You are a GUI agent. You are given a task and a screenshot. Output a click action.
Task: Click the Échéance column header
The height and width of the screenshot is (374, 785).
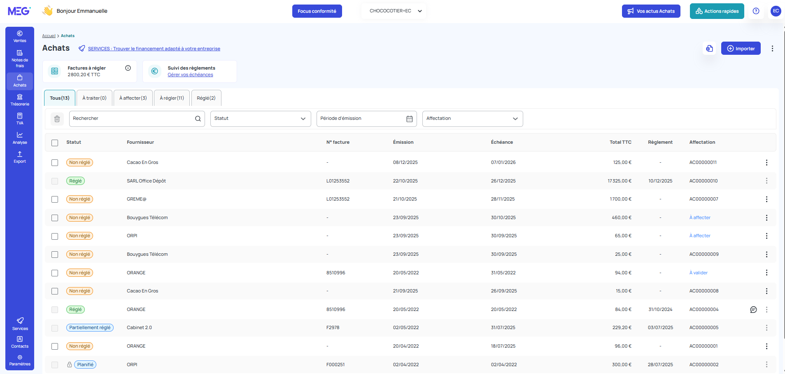502,143
